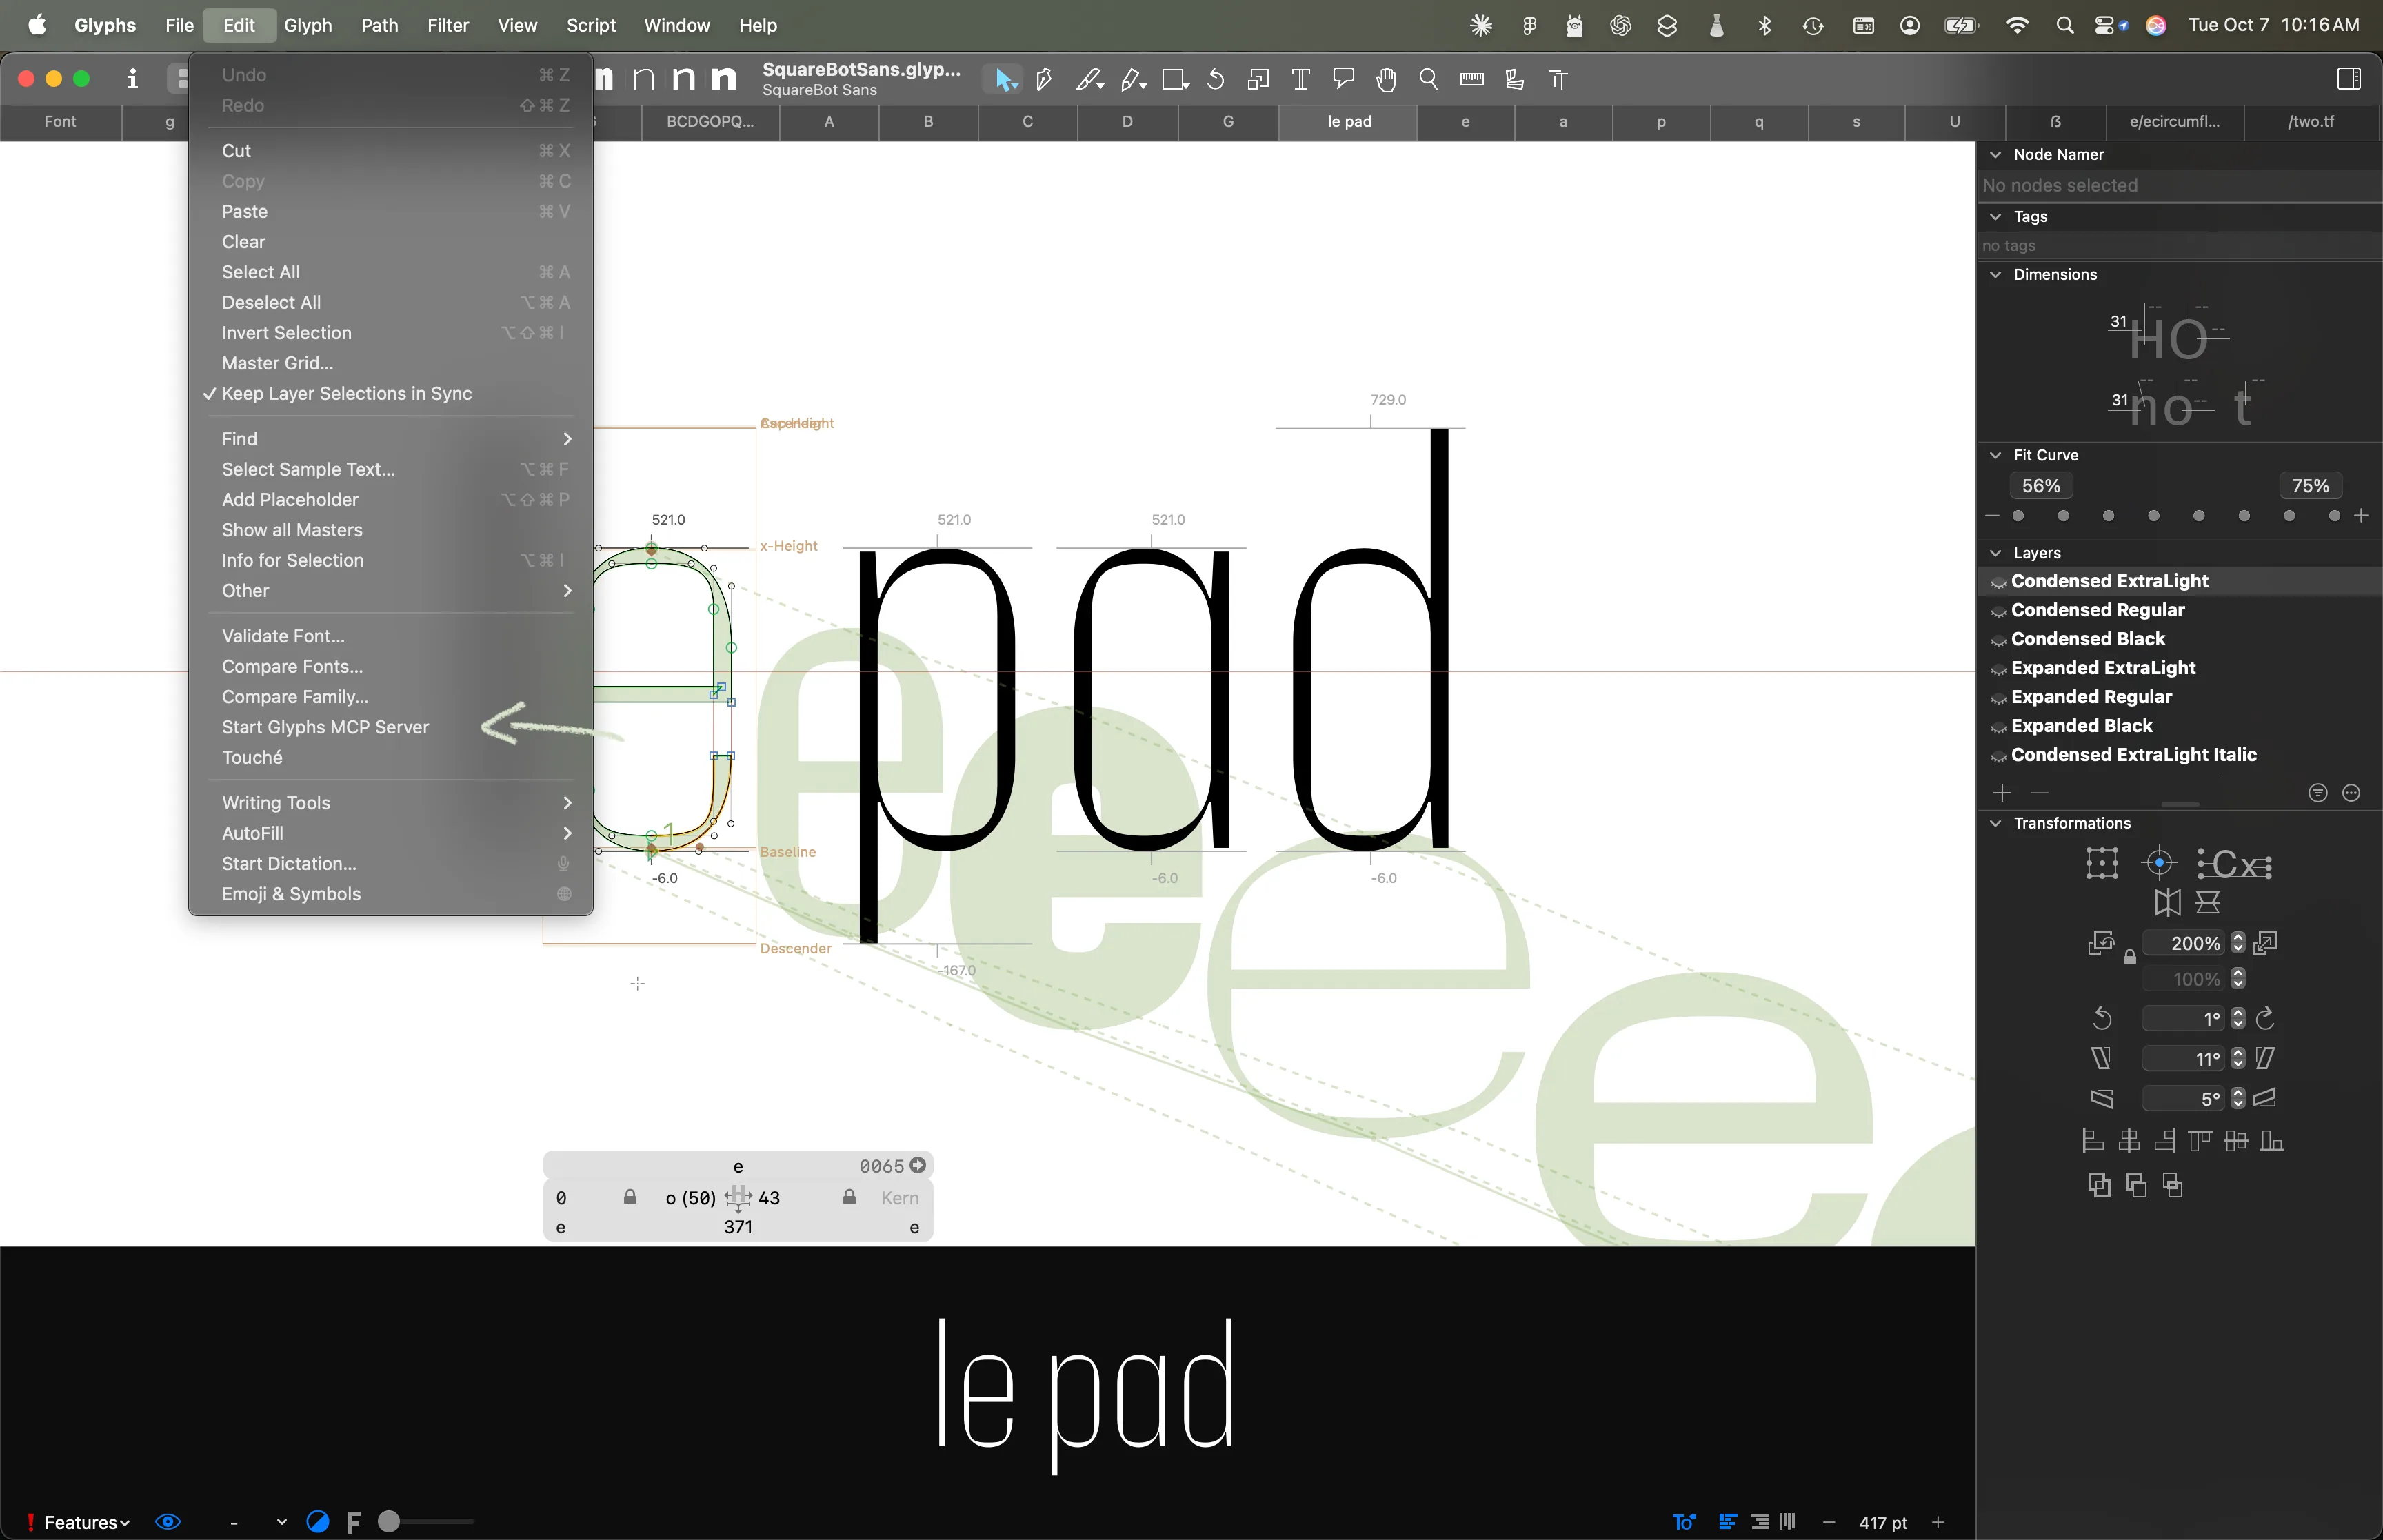Toggle the preview eye icon at bottom

coord(168,1521)
